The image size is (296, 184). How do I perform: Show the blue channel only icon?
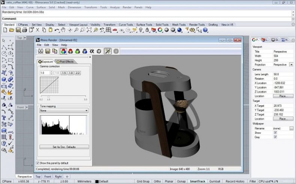pyautogui.click(x=85, y=51)
